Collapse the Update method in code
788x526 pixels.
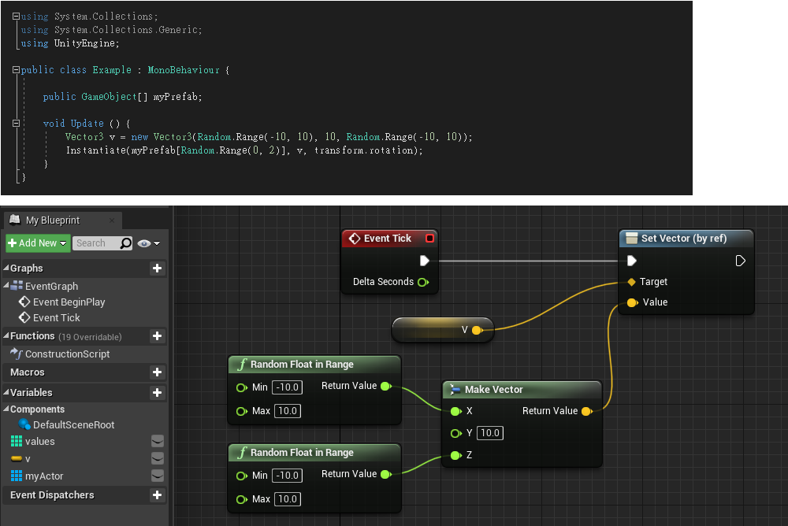tap(17, 124)
